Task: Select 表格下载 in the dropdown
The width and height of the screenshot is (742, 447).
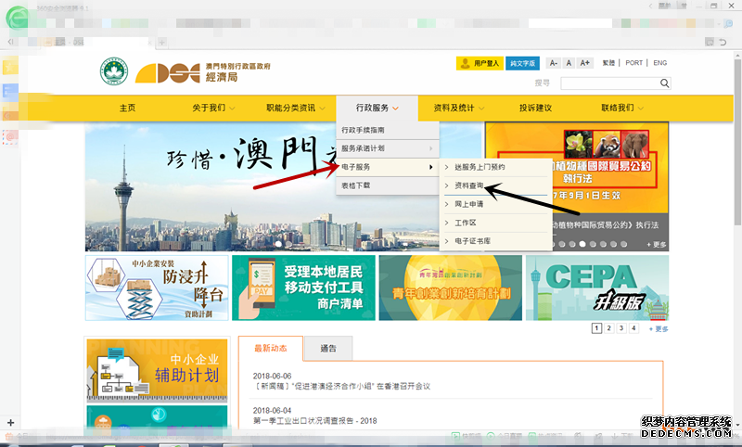Action: coord(388,185)
